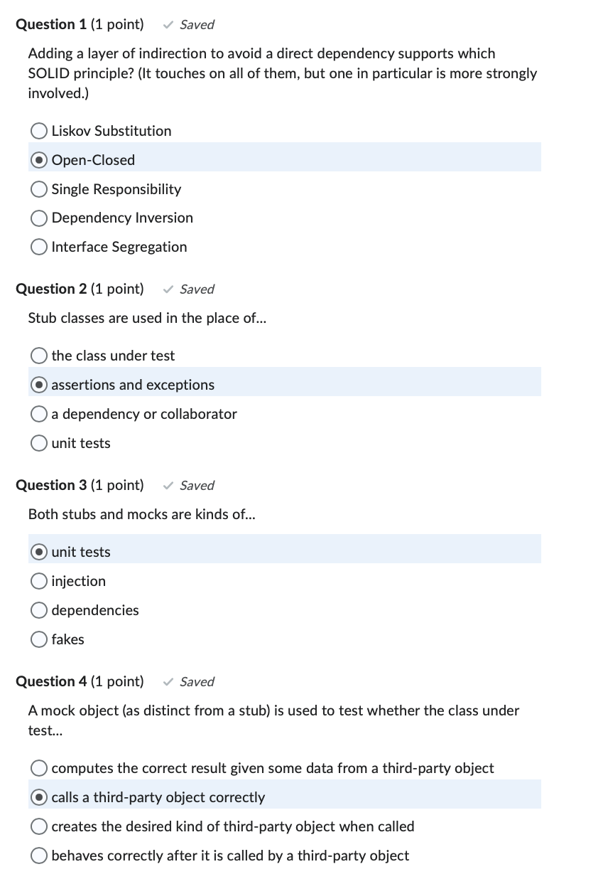Image resolution: width=608 pixels, height=879 pixels.
Task: Select 'unit tests' for Question 2
Action: (39, 442)
